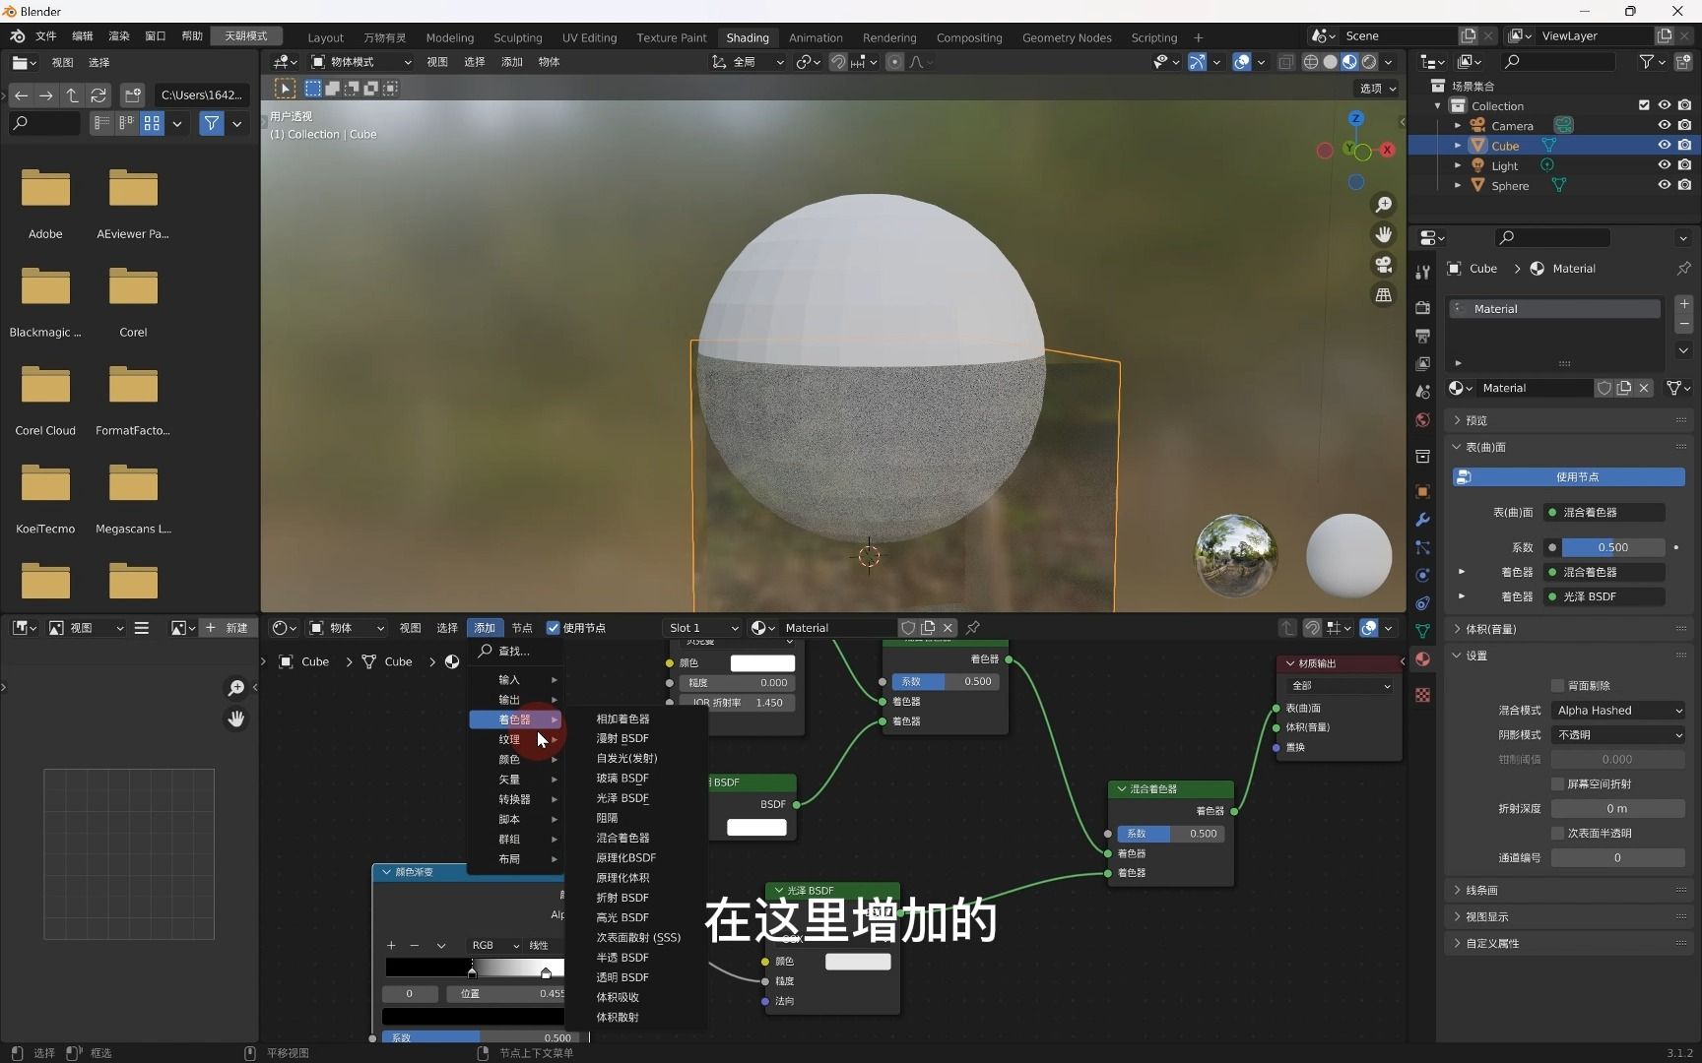Toggle visibility of the Light object
The image size is (1702, 1063).
click(1665, 165)
